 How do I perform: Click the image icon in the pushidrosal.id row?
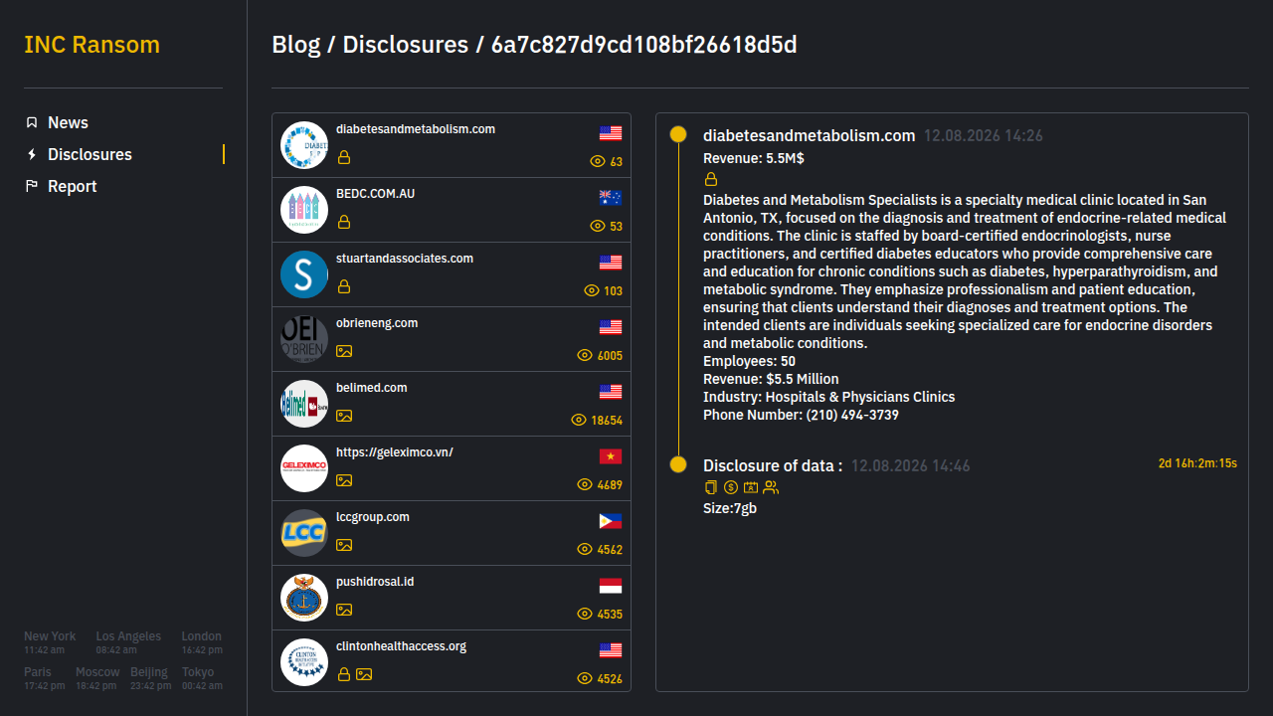(344, 610)
